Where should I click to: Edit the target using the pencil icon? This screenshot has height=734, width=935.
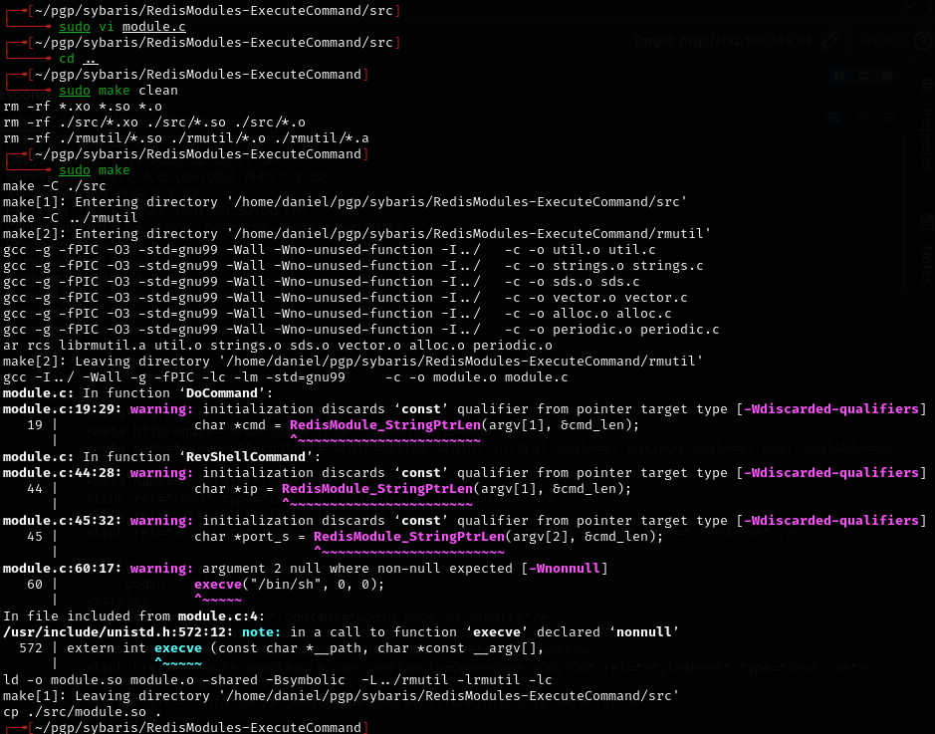[x=829, y=42]
